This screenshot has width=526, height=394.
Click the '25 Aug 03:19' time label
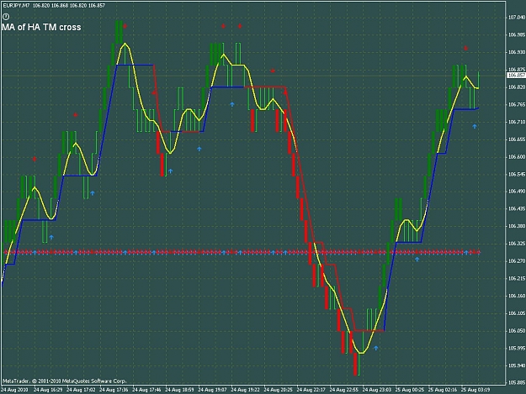pyautogui.click(x=476, y=390)
